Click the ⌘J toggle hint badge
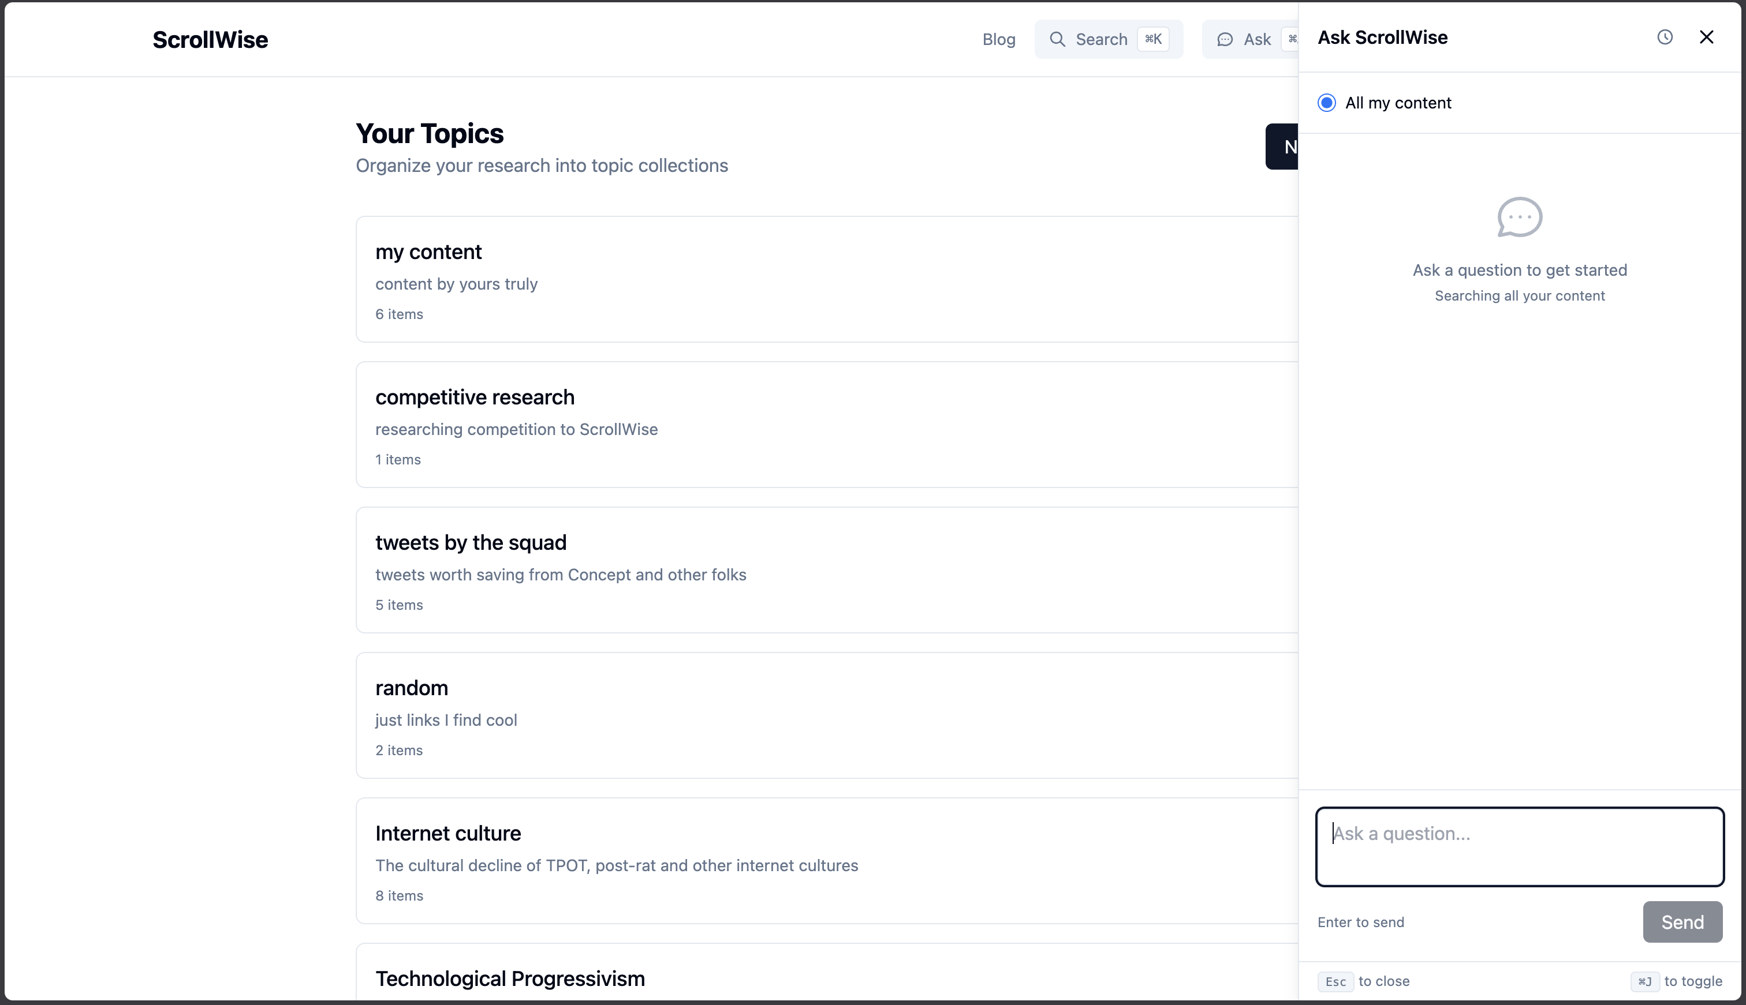 (1644, 981)
